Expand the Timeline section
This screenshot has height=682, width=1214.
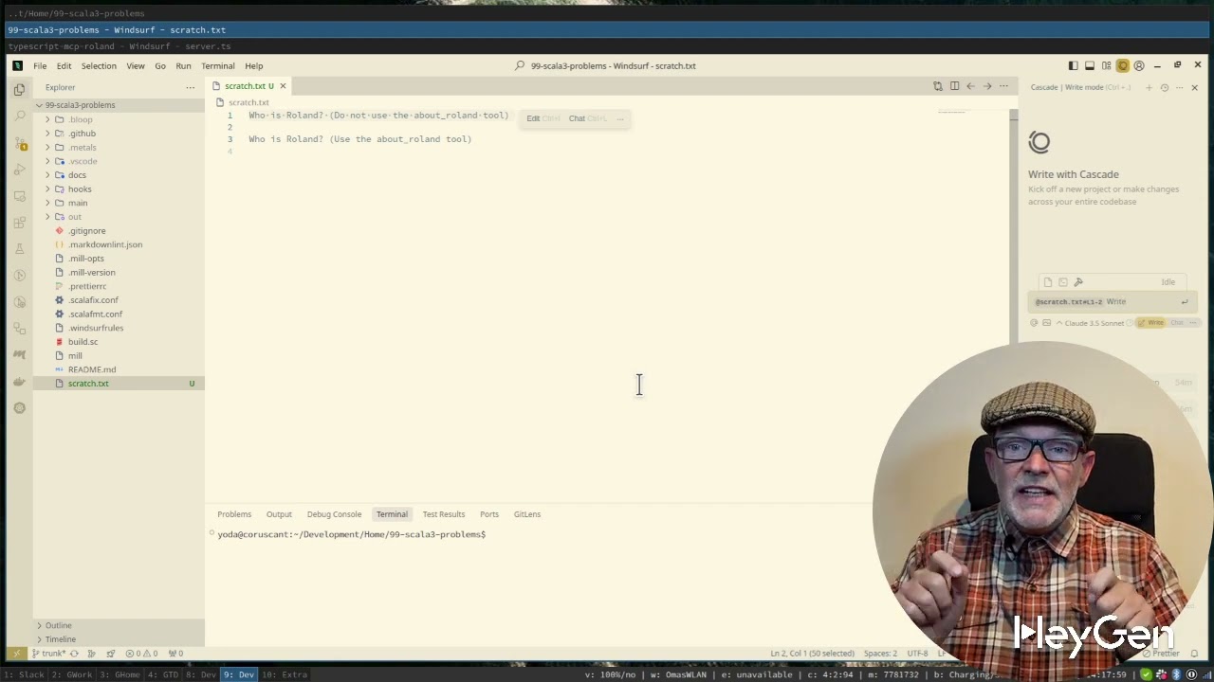(119, 639)
